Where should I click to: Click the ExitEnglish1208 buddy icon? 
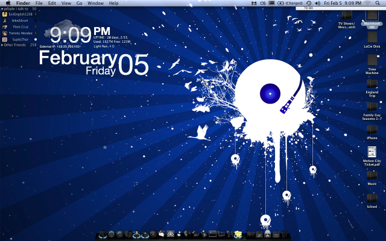(x=4, y=14)
